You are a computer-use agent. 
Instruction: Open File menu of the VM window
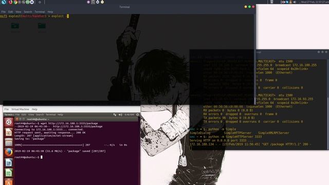[x=7, y=109]
